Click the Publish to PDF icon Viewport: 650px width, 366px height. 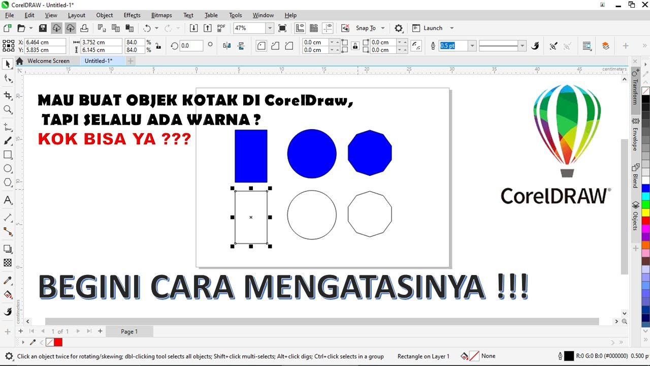[221, 28]
